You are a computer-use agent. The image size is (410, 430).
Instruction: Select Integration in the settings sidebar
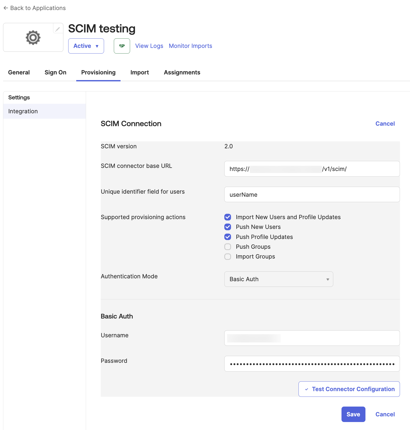tap(23, 111)
